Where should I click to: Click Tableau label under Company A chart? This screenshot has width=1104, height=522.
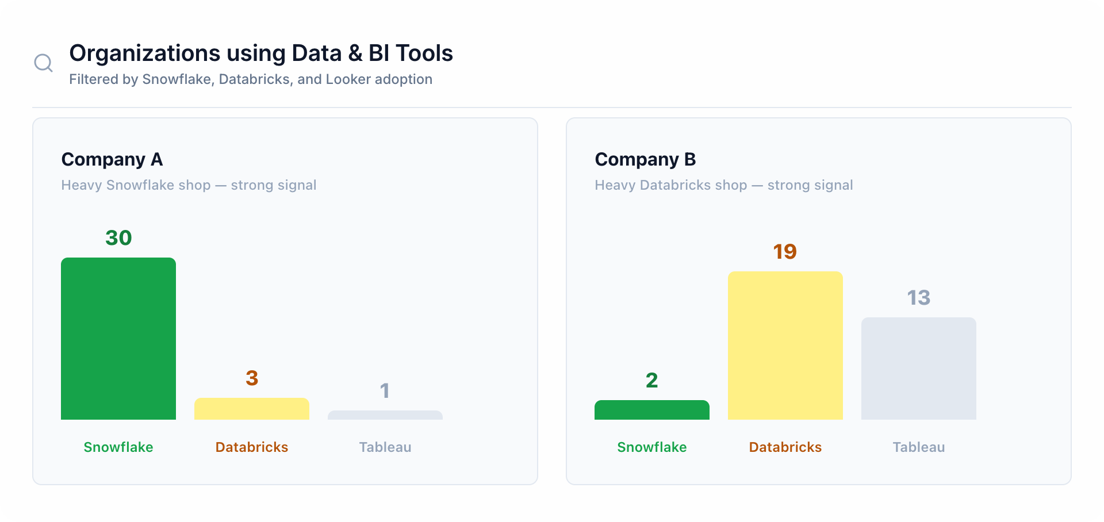[385, 447]
